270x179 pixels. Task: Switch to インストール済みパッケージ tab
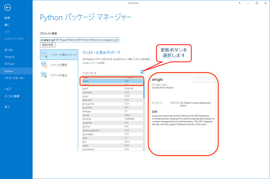click(59, 55)
